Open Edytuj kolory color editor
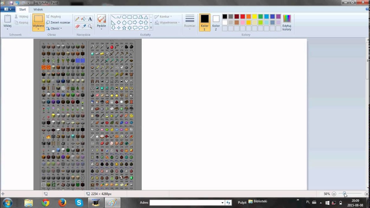This screenshot has height=208, width=370. tap(287, 23)
